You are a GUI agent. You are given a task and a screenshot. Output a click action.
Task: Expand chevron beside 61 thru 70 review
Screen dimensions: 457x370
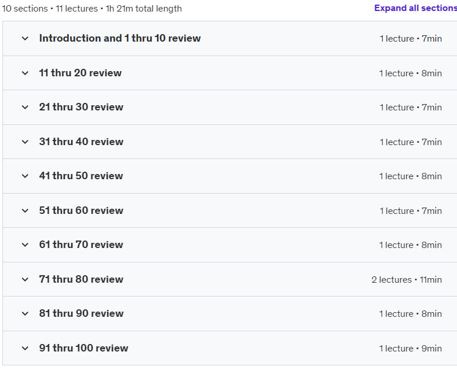[25, 245]
